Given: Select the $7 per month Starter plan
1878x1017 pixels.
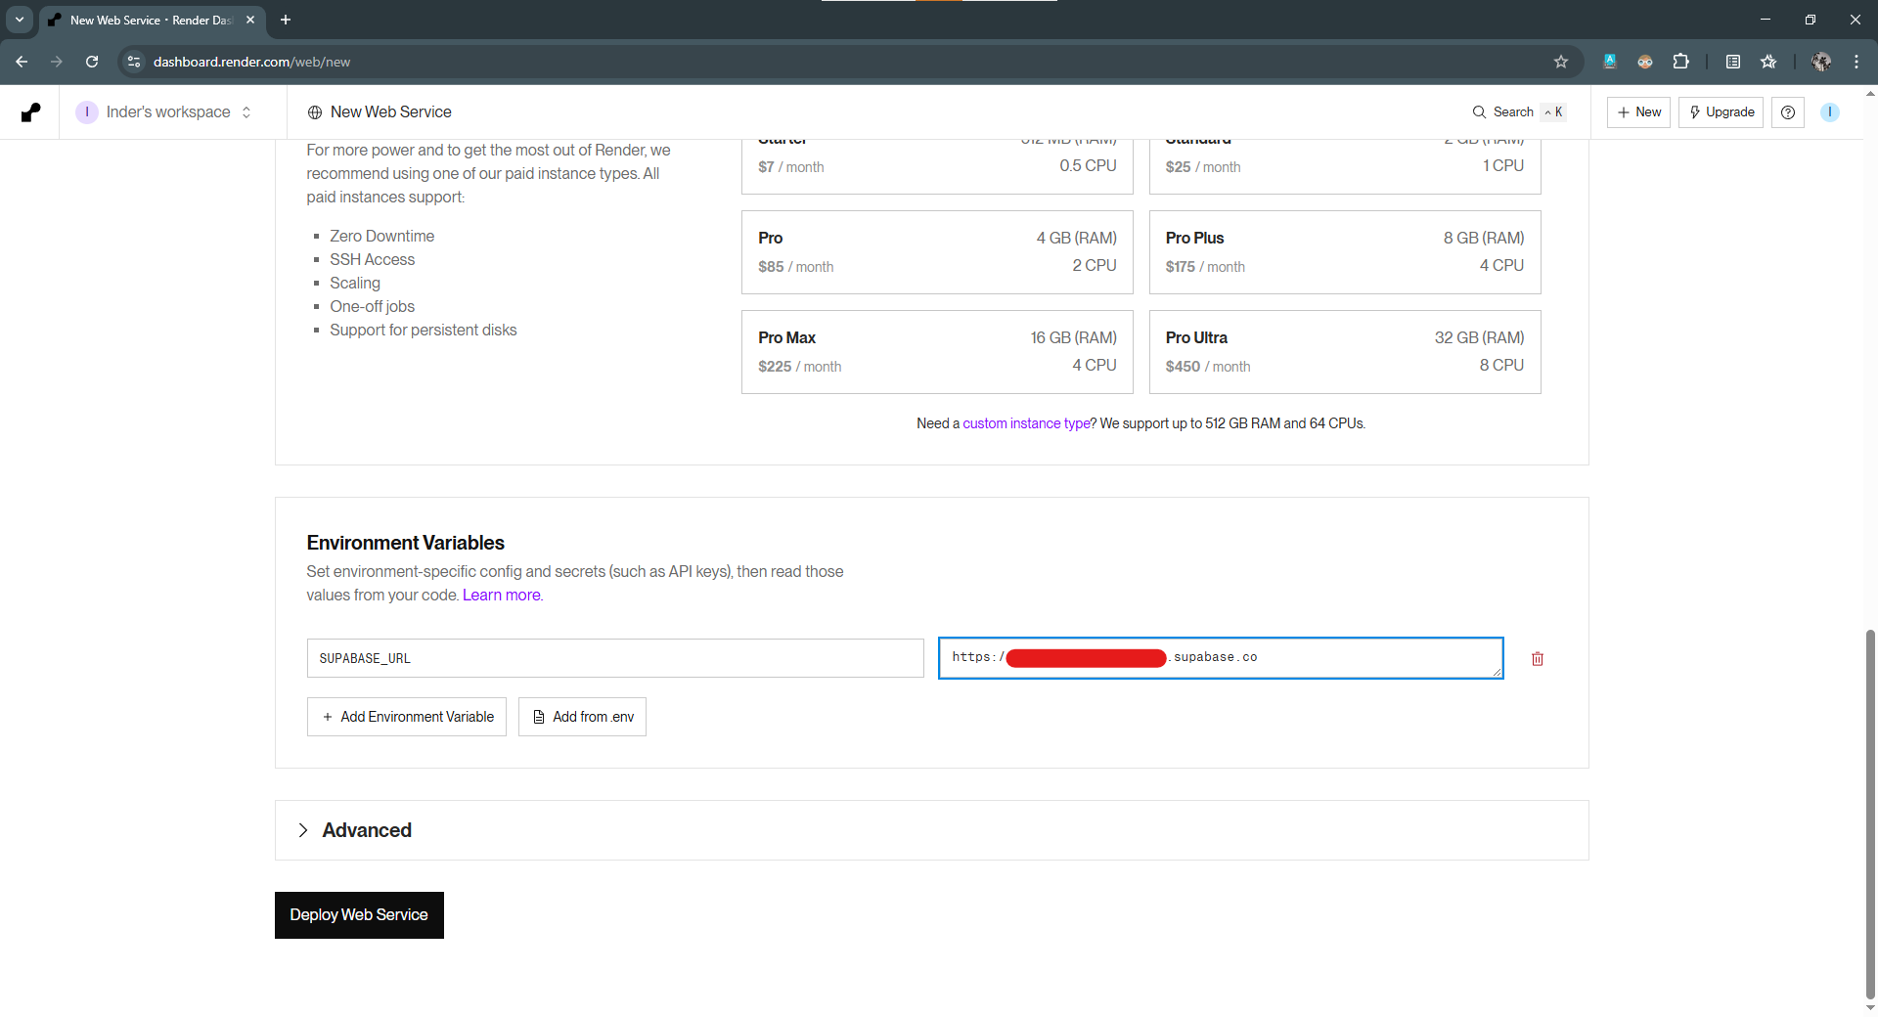Looking at the screenshot, I should click(x=937, y=166).
